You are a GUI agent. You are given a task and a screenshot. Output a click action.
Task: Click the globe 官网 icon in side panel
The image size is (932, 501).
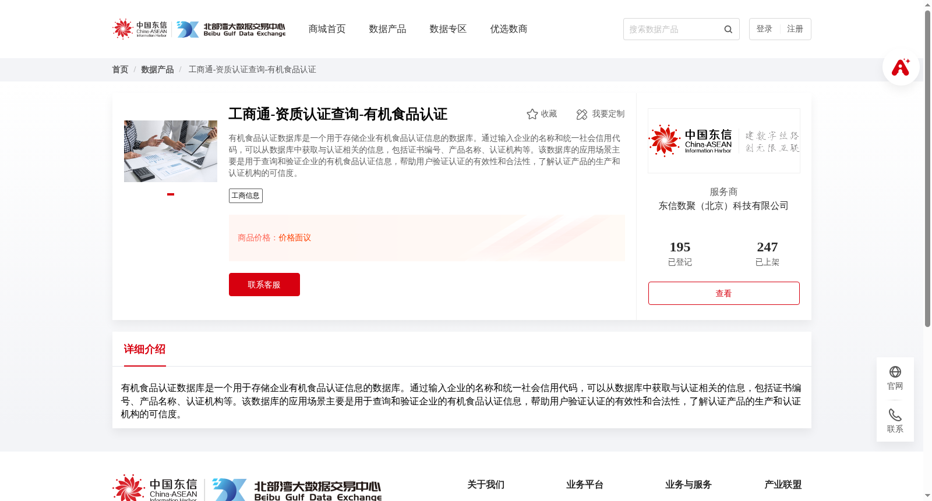pos(895,372)
